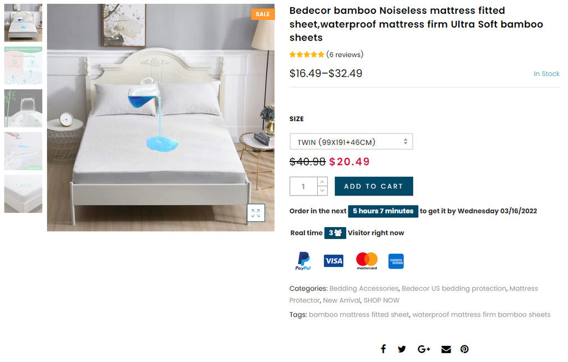568x362 pixels.
Task: Open bamboo mattress fitted sheet tag
Action: (x=359, y=315)
